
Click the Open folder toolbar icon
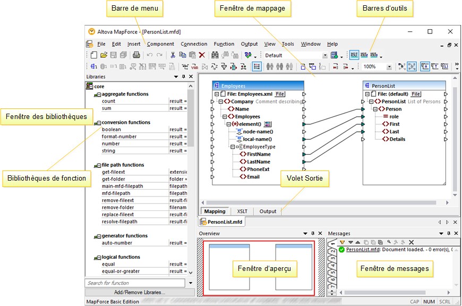pos(104,55)
